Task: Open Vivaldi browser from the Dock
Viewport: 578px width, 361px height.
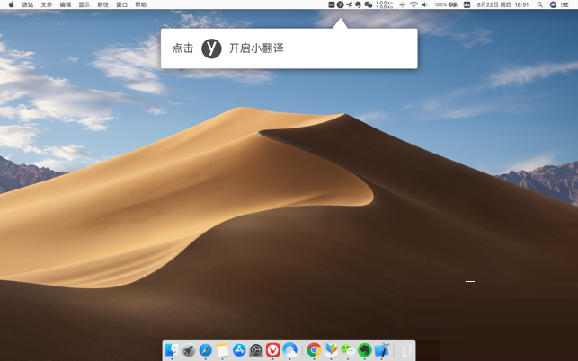Action: tap(273, 350)
